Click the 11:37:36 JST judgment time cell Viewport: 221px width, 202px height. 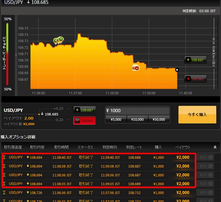click(110, 193)
